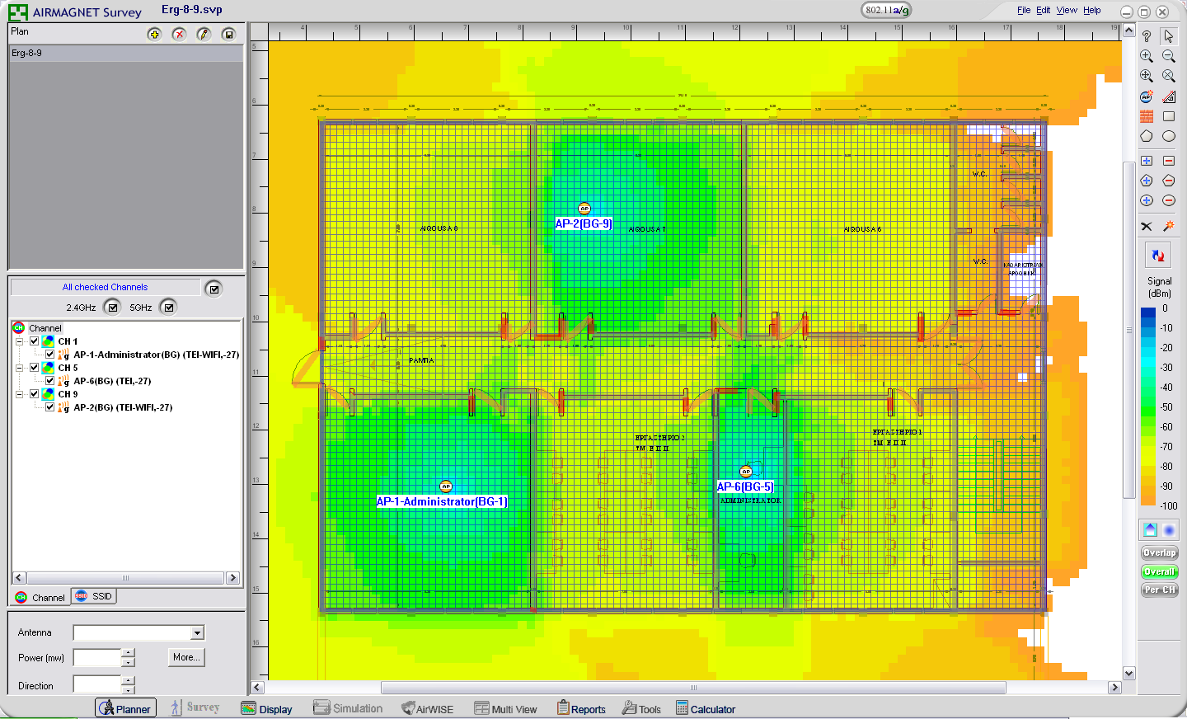Click the zoom in magnifier tool
Image resolution: width=1187 pixels, height=719 pixels.
tap(1147, 56)
